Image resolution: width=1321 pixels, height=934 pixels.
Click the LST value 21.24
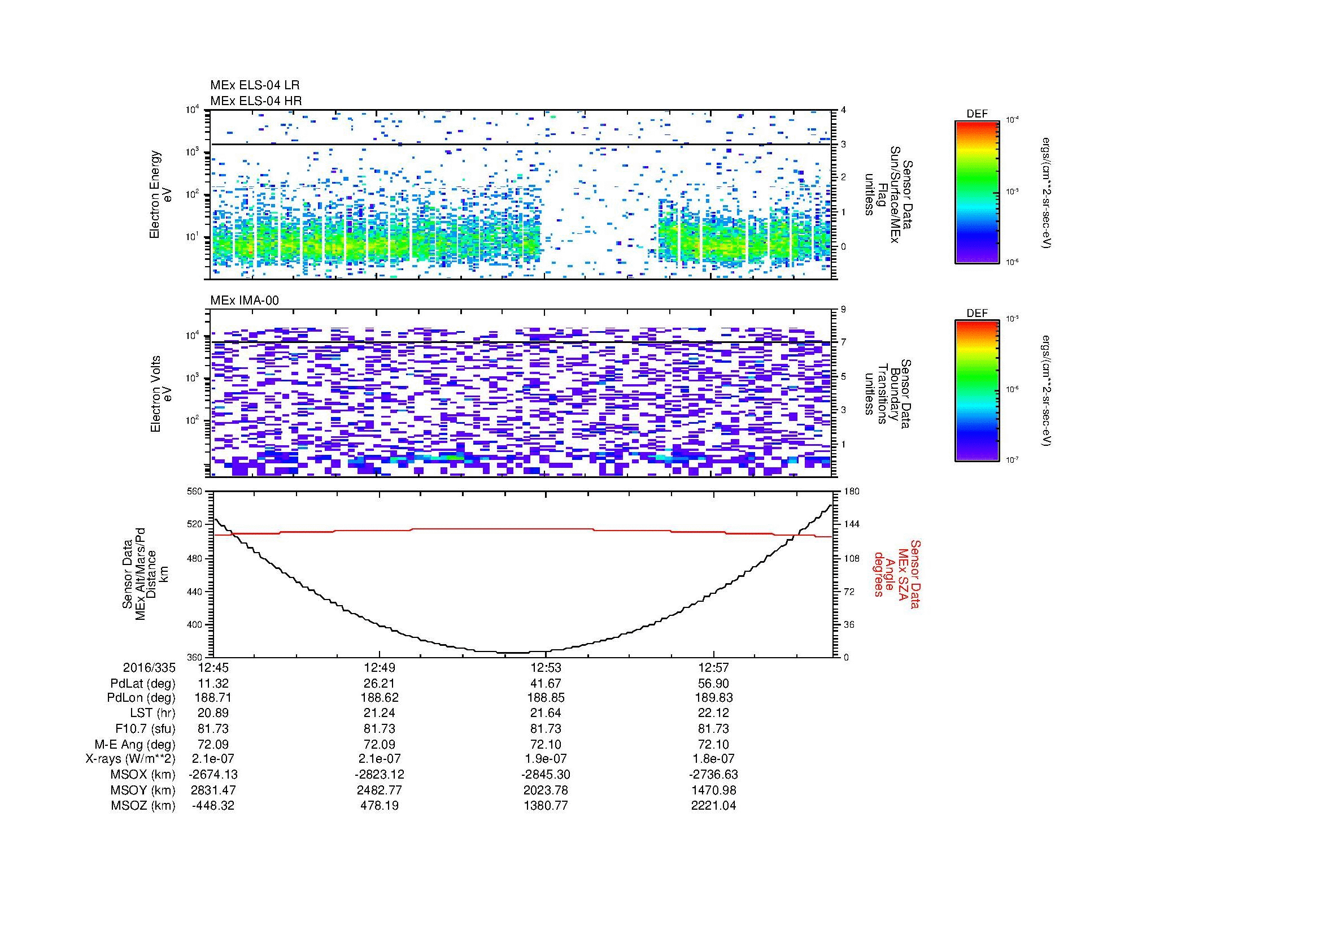(379, 713)
